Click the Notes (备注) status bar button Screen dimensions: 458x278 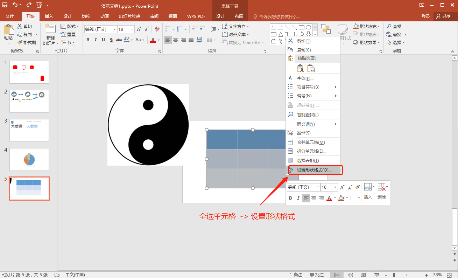coord(295,275)
